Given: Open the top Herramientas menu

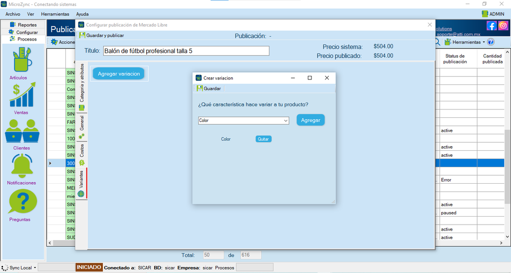Looking at the screenshot, I should (x=55, y=14).
